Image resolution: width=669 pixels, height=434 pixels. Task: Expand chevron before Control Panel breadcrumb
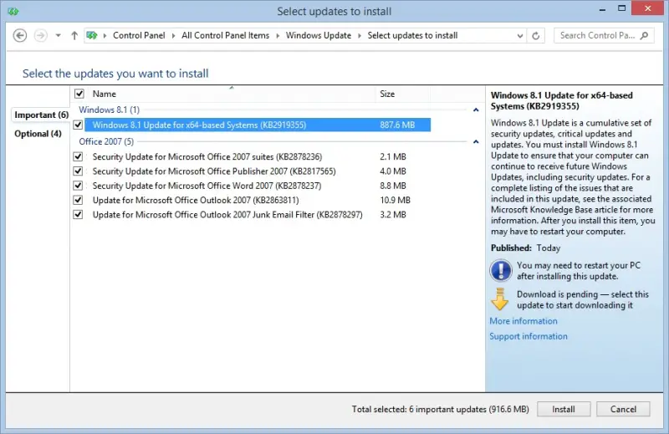point(105,36)
